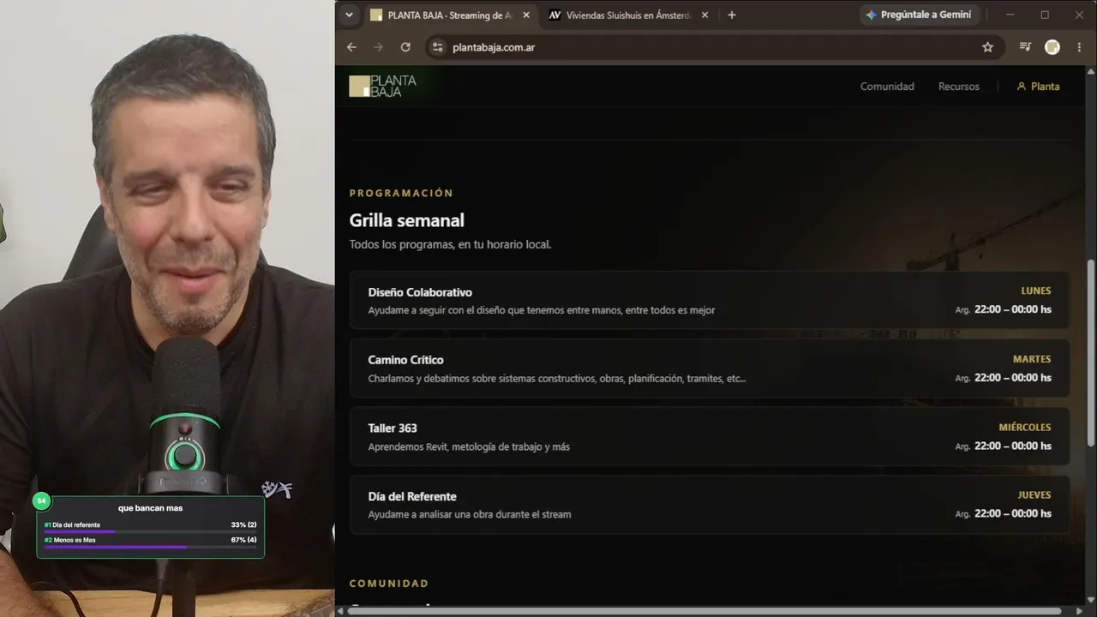Click the '67% (4)' poll result
Image resolution: width=1097 pixels, height=617 pixels.
click(243, 540)
